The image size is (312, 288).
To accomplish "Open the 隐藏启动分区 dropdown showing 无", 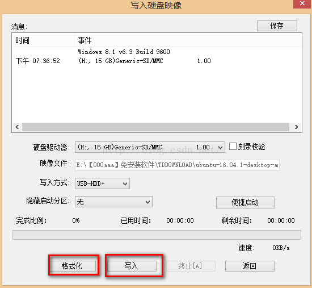I will point(113,202).
